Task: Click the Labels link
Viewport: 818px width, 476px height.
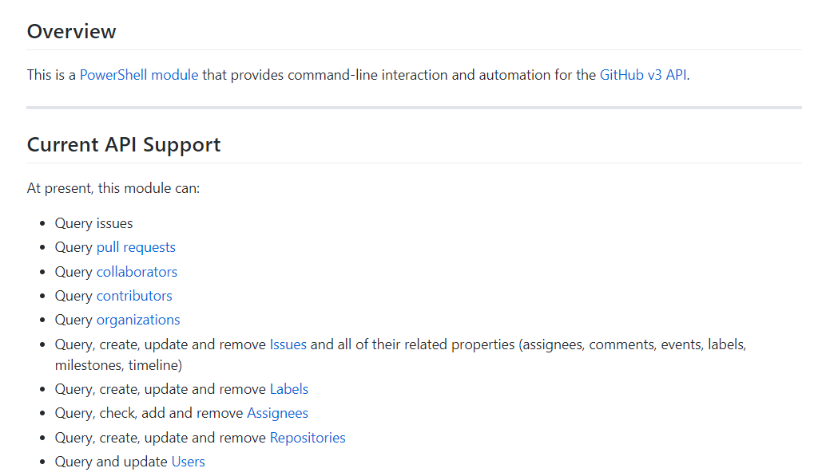Action: click(289, 390)
